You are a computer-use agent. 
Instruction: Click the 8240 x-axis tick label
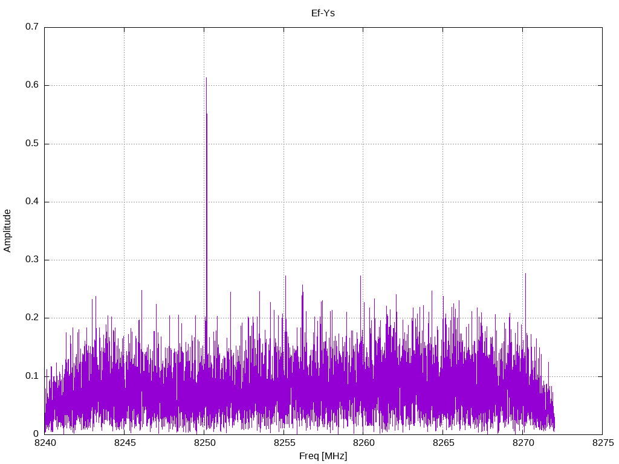click(x=44, y=444)
